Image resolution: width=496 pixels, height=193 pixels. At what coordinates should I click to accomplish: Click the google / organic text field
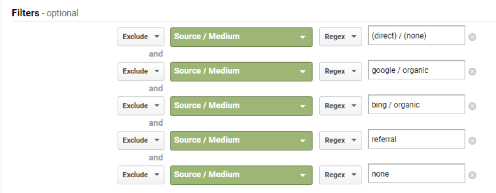(416, 70)
